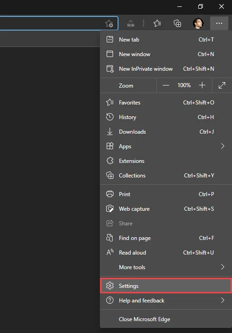Screen dimensions: 232x333
Task: Open the highlighted Settings entry
Action: point(166,286)
